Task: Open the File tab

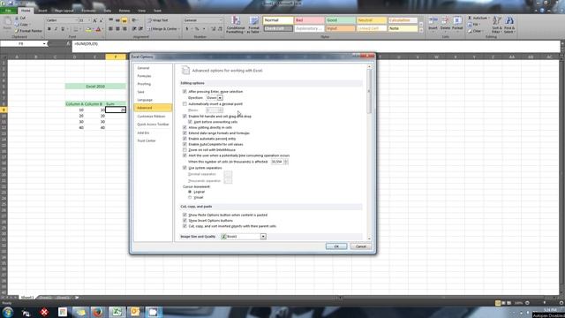Action: coord(8,11)
